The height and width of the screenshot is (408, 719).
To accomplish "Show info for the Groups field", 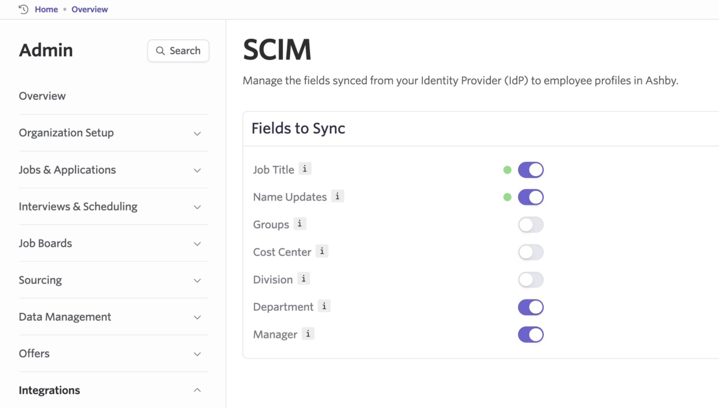I will coord(300,224).
